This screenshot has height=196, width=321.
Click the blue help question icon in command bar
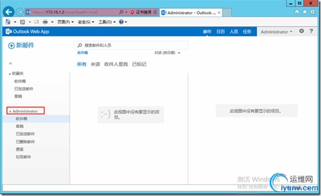point(121,22)
